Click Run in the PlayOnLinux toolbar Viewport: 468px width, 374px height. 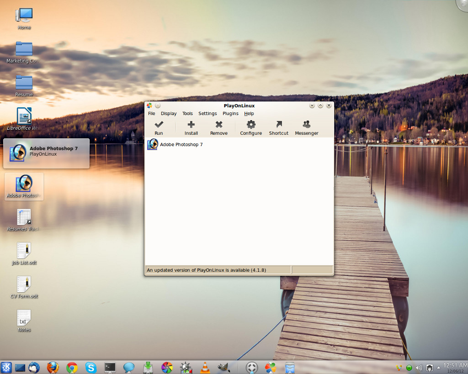point(159,128)
